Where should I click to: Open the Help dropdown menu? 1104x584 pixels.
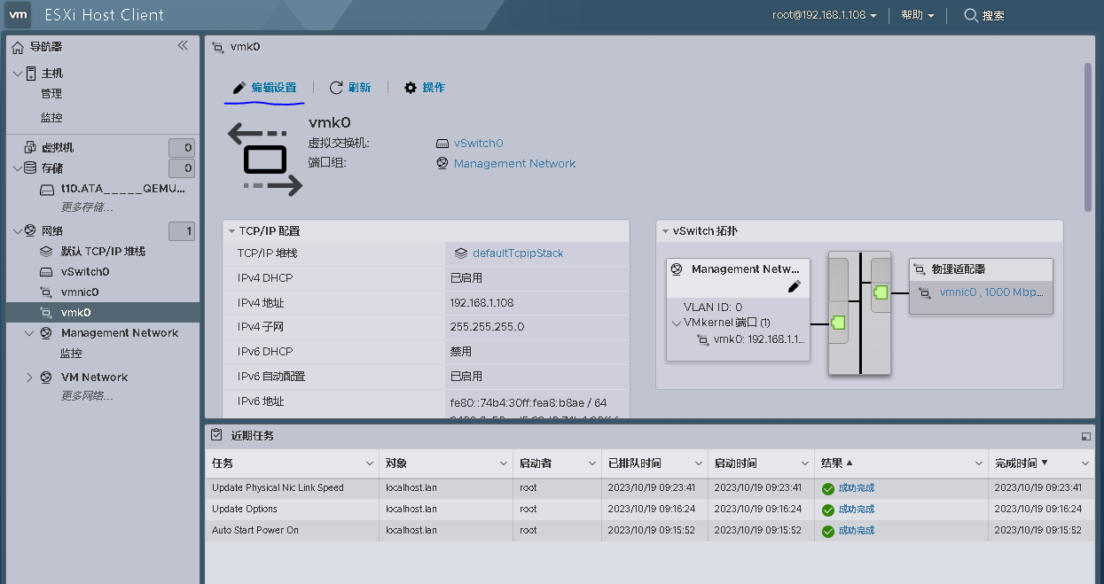(x=917, y=15)
